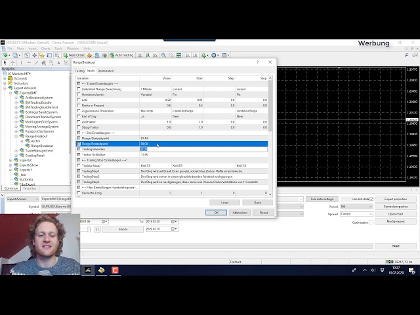The width and height of the screenshot is (420, 315).
Task: Toggle the Use tick data checkbox
Action: point(371,199)
